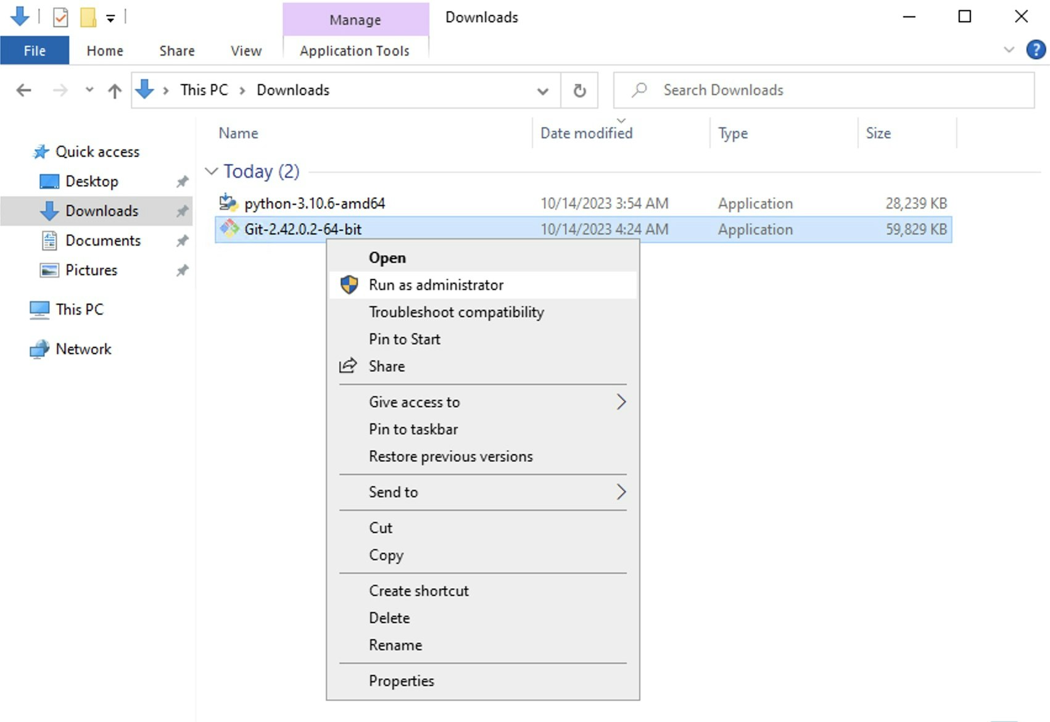Select This PC in the navigation pane
Screen dimensions: 1050x722
coord(80,310)
